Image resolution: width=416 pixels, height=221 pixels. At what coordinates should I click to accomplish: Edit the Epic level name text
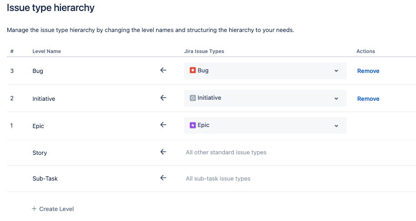click(38, 126)
